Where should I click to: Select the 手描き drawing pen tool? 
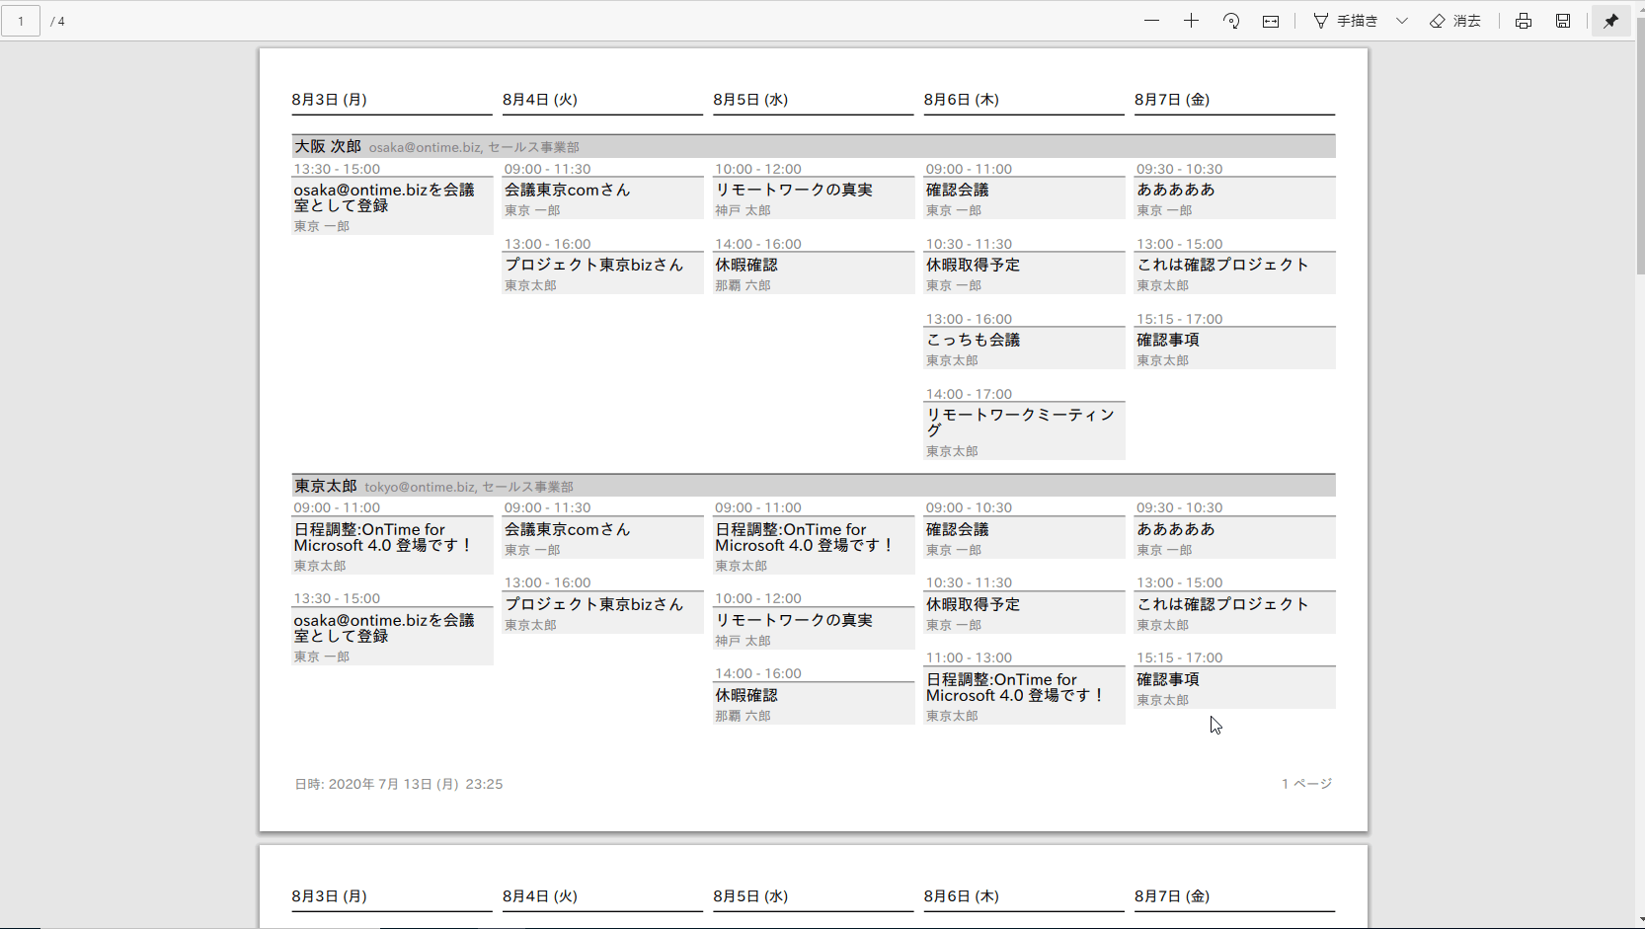pos(1345,21)
